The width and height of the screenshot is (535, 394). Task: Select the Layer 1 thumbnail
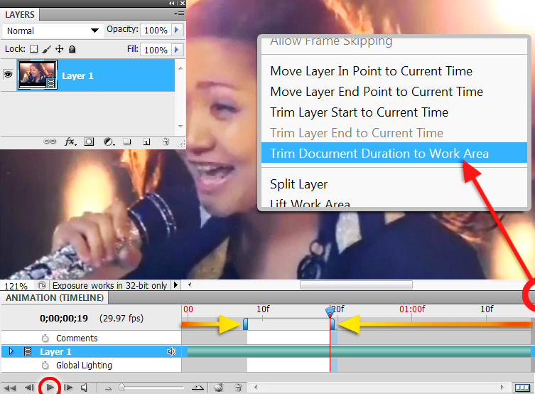point(38,75)
